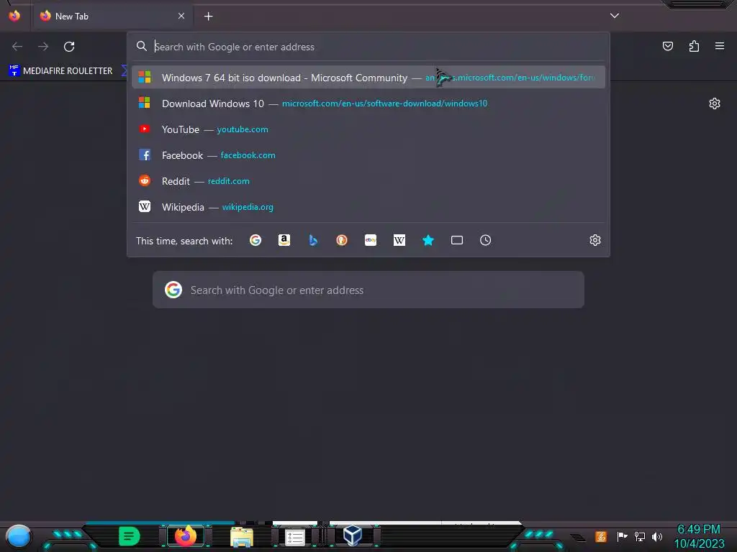Screen dimensions: 737x552
Task: Select the Reddit suggestion
Action: click(368, 180)
